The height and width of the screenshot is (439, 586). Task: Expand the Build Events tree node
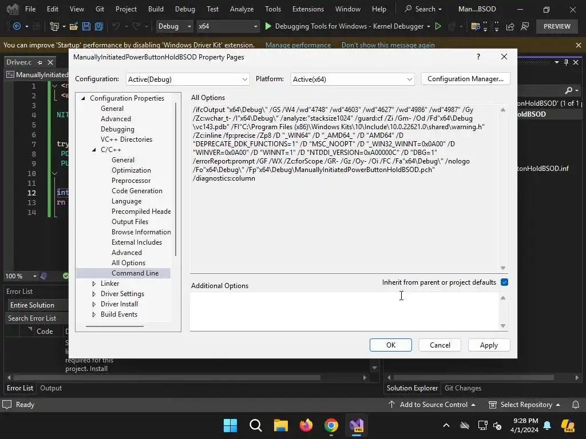[x=94, y=315]
